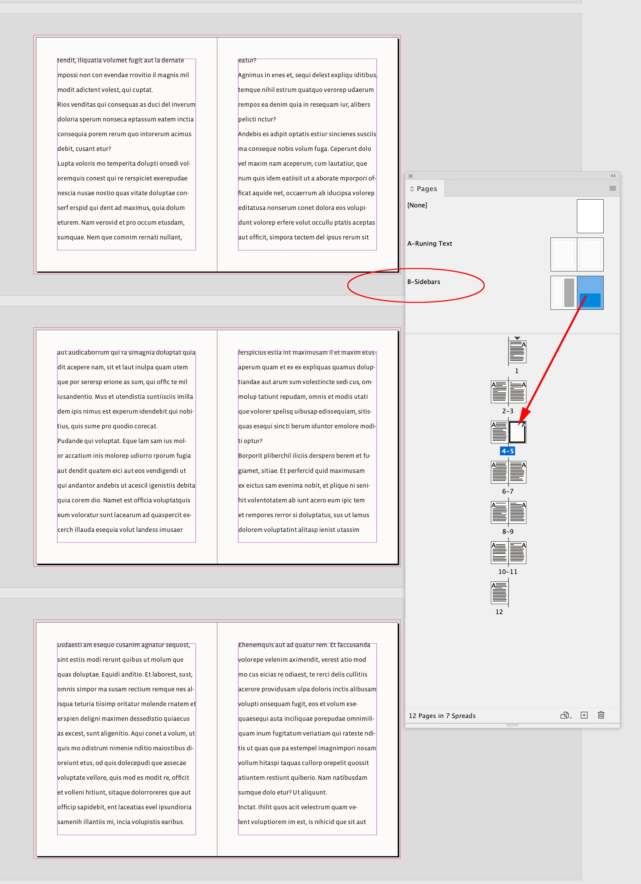
Task: Open the Pages panel hamburger menu
Action: tap(612, 189)
